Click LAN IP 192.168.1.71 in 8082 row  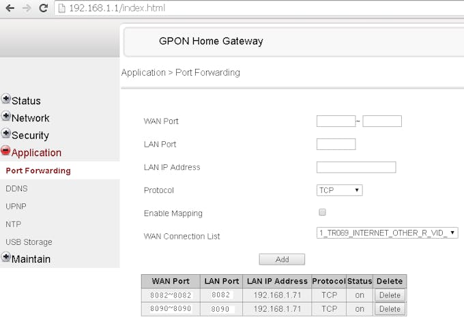point(277,295)
